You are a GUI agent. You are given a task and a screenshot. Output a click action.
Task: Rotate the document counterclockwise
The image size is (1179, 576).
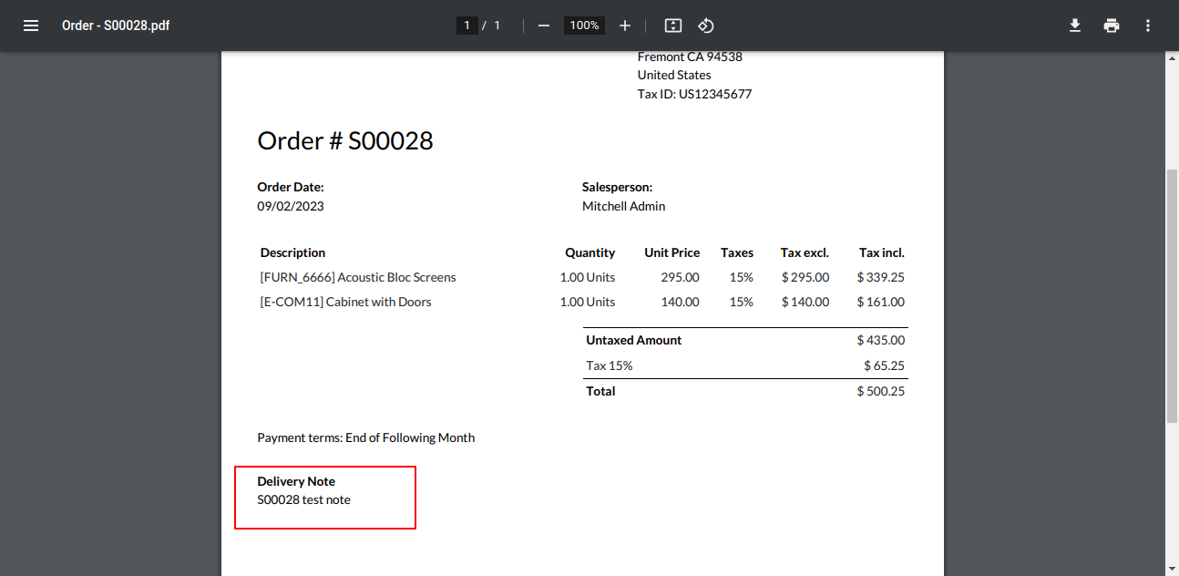coord(706,26)
